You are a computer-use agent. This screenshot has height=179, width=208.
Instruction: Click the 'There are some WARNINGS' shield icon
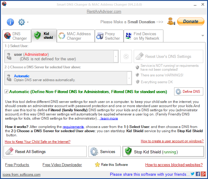(137, 75)
